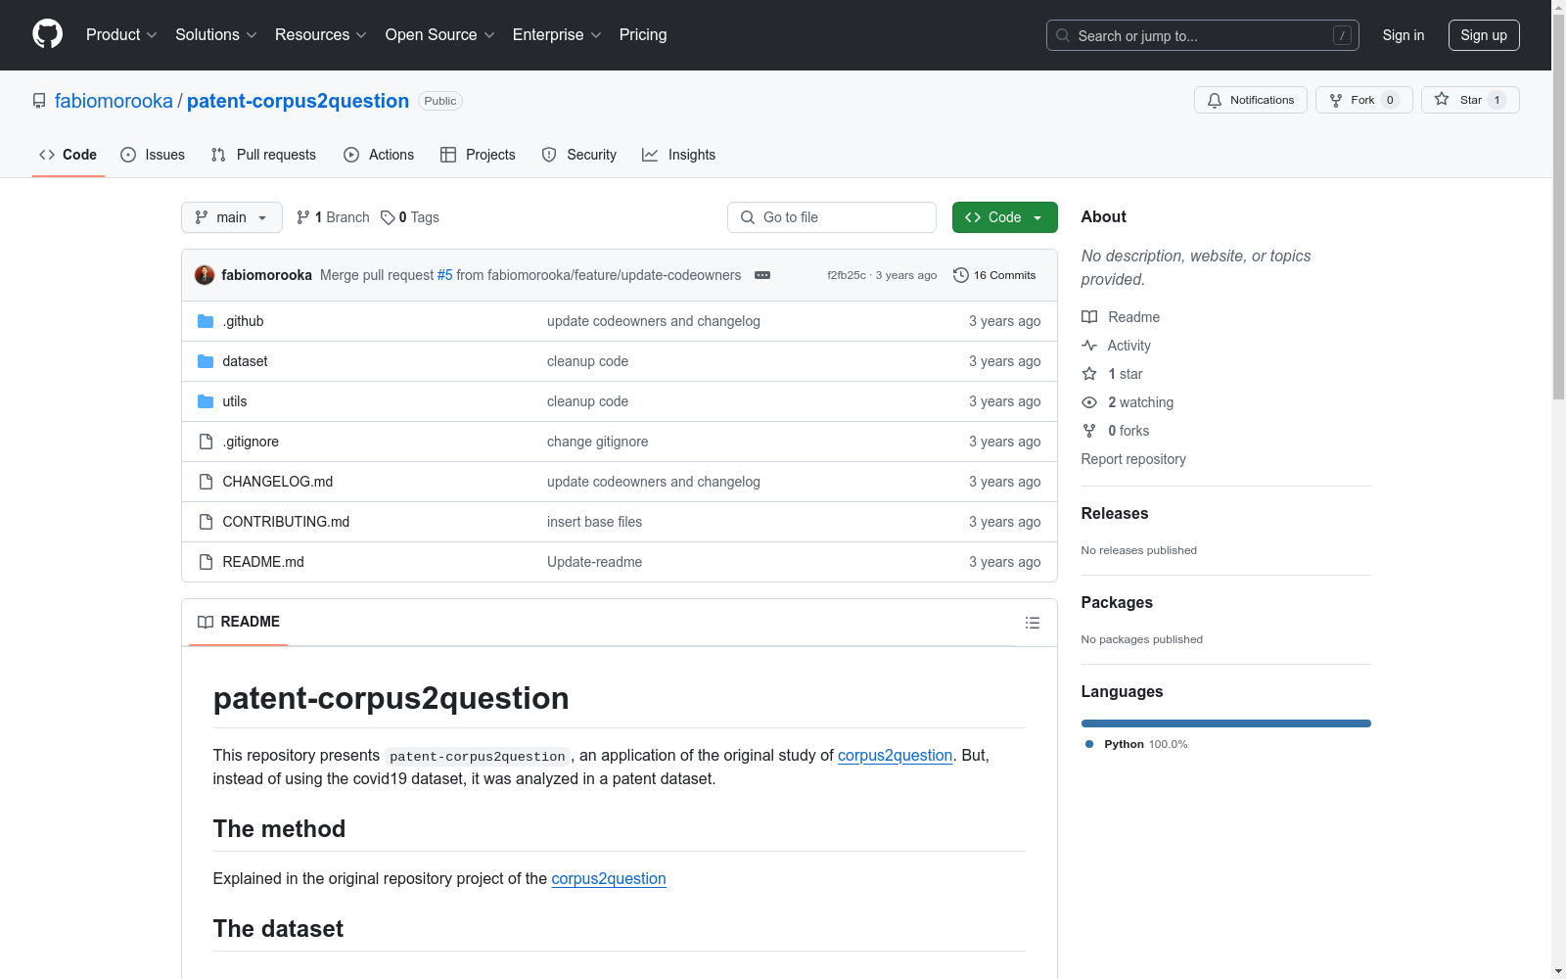
Task: Follow the corpus2question link in method section
Action: point(608,878)
